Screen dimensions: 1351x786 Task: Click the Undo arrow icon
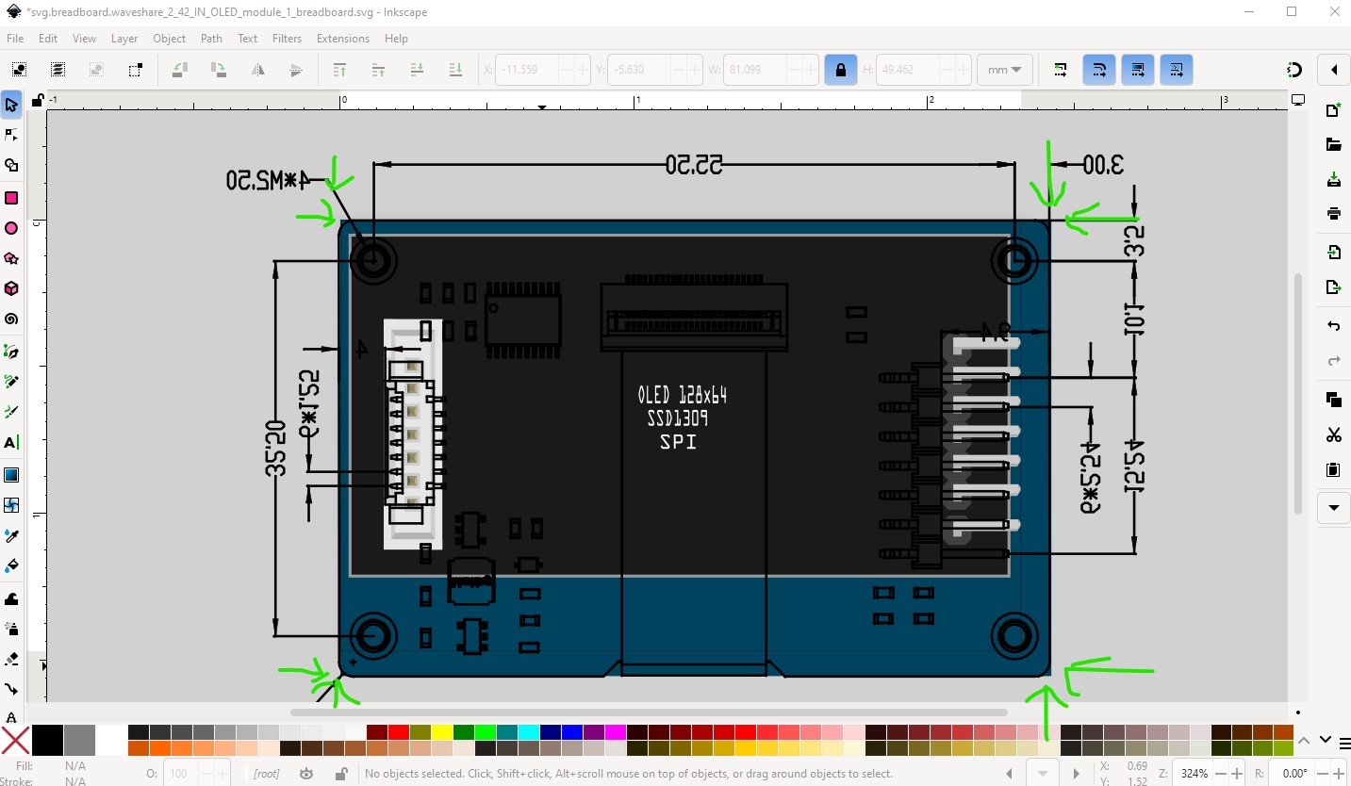[x=1333, y=326]
